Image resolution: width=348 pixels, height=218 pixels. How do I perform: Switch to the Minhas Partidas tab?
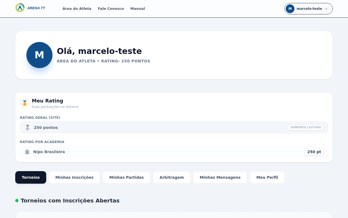point(126,177)
